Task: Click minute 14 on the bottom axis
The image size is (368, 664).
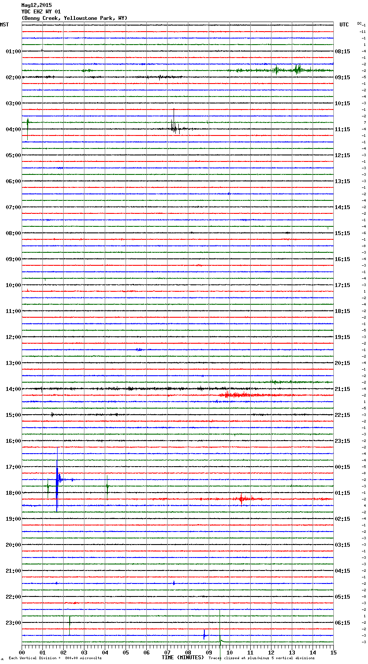Action: (x=313, y=652)
